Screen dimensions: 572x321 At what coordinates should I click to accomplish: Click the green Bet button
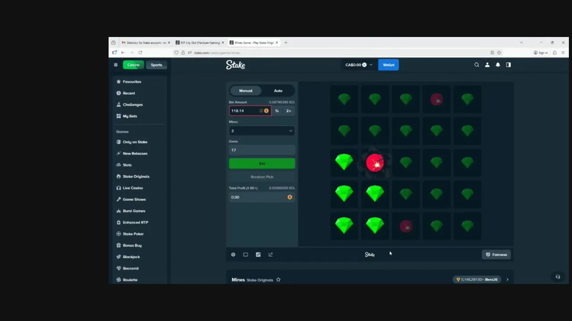coord(262,164)
